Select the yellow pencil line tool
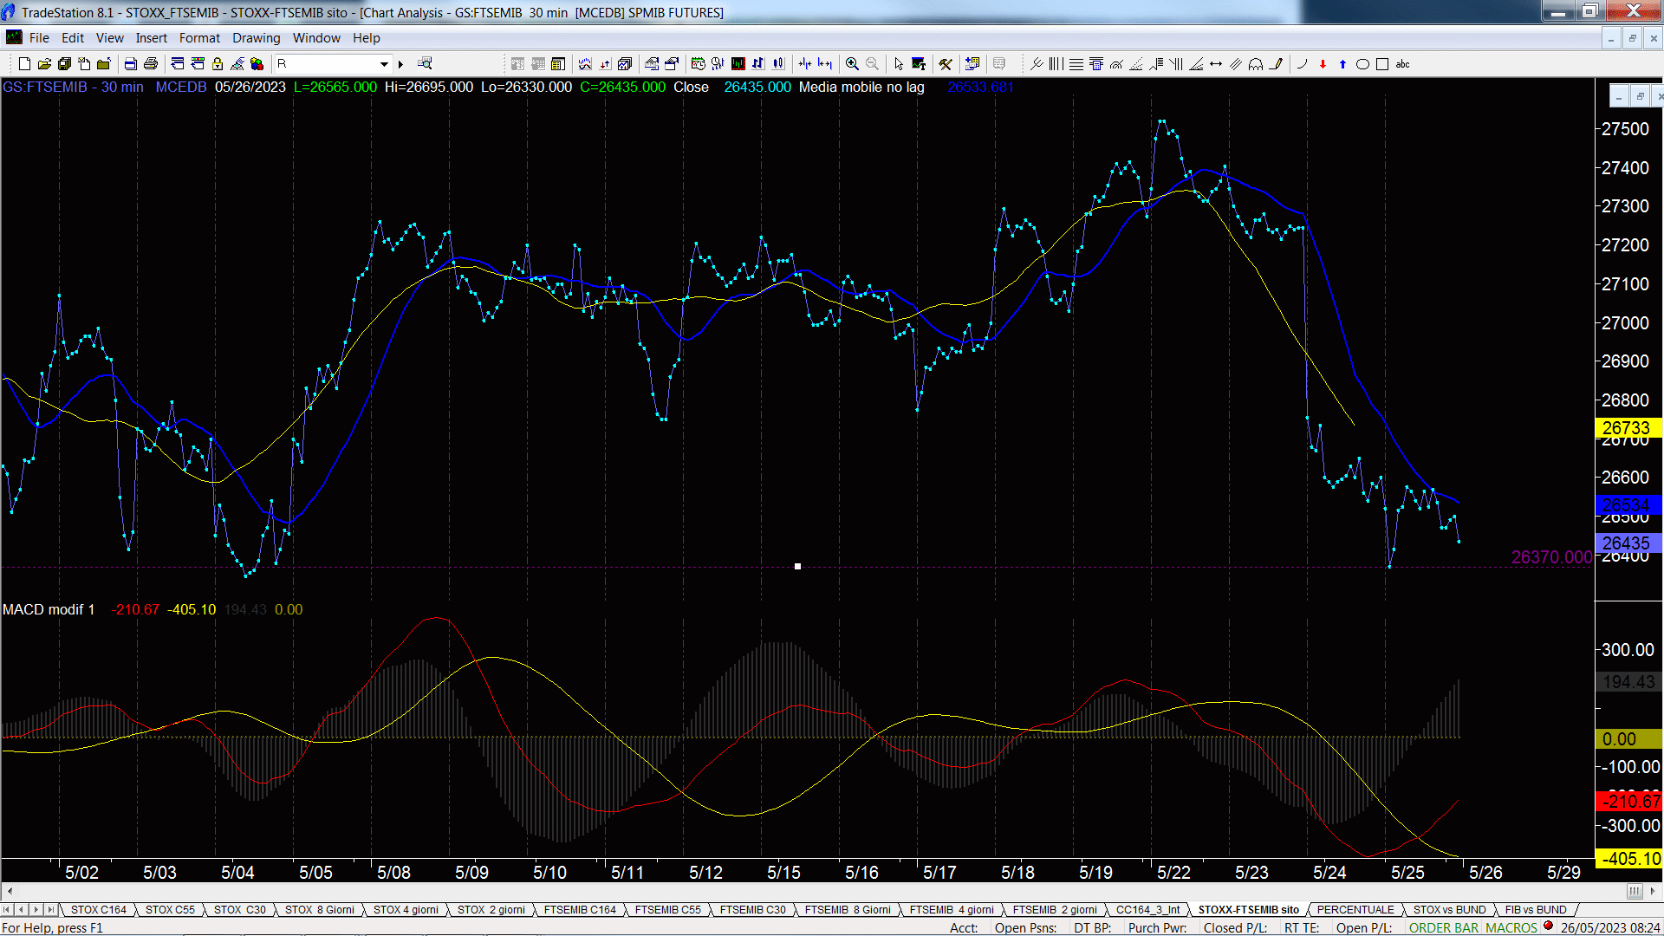The width and height of the screenshot is (1664, 936). (x=1276, y=64)
